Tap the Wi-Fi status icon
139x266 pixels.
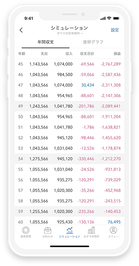pyautogui.click(x=109, y=18)
